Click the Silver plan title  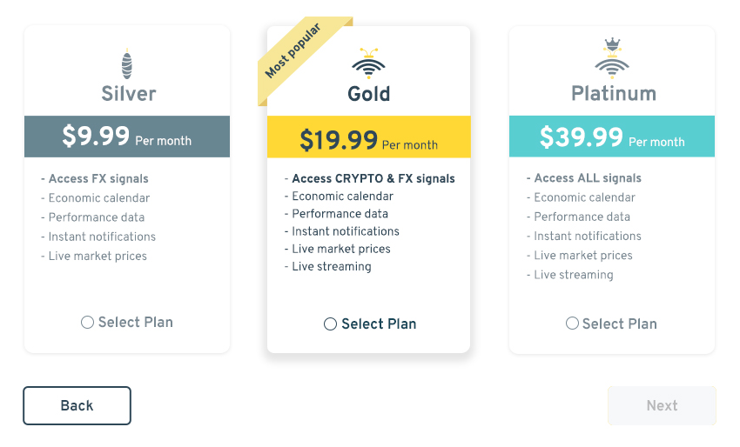point(128,93)
